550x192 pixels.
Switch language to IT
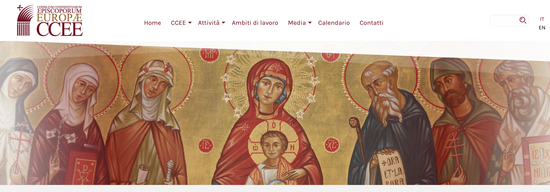tap(542, 19)
